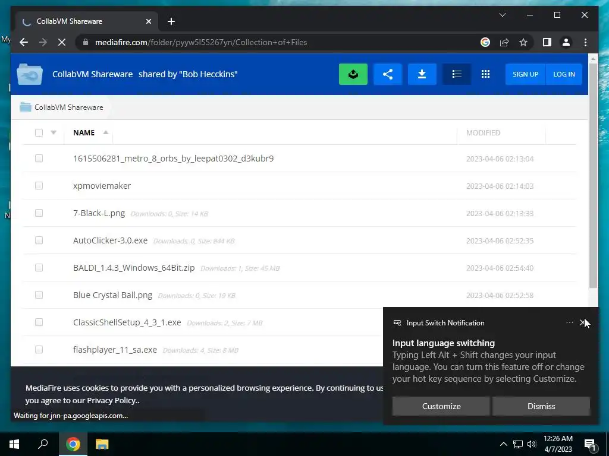Open selection dropdown arrow beside checkbox
This screenshot has height=456, width=609.
[54, 132]
